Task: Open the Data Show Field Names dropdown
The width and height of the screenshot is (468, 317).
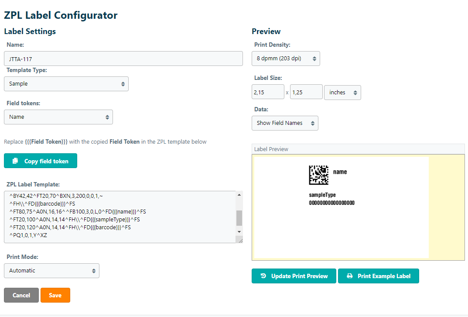Action: click(x=285, y=123)
